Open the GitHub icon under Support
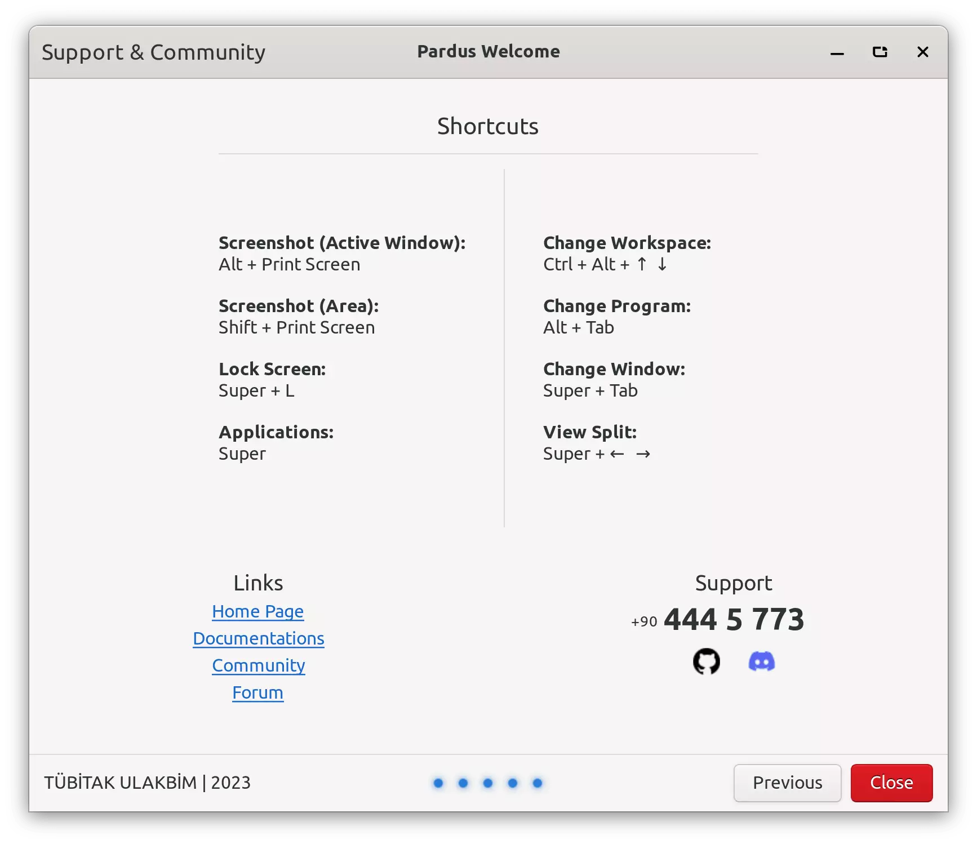This screenshot has width=977, height=844. [x=706, y=661]
